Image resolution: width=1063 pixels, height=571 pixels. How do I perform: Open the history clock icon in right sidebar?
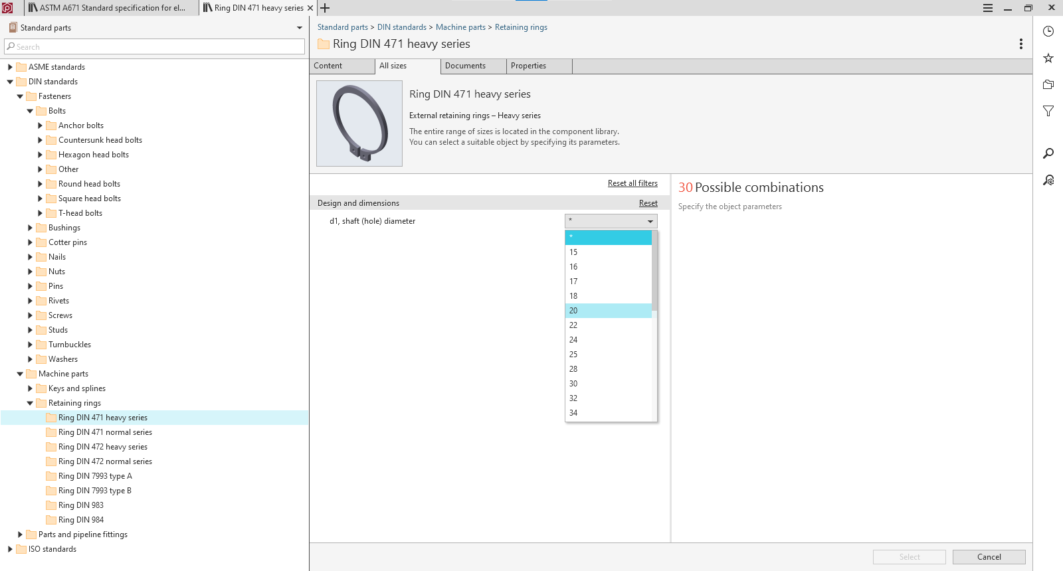pos(1048,31)
